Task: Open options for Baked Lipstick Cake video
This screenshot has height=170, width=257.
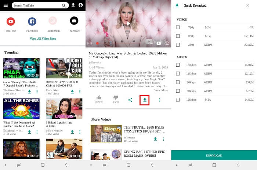Action: click(x=80, y=132)
